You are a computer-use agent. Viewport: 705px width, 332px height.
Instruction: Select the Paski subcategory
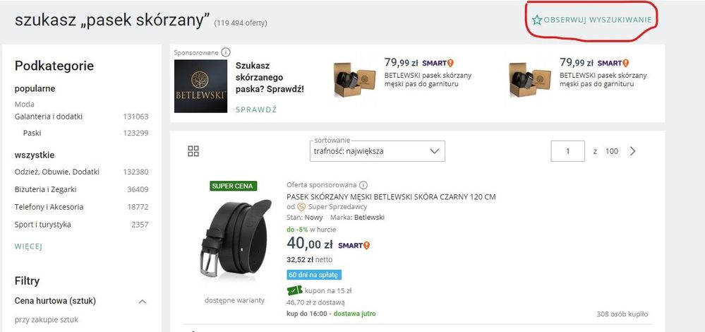pyautogui.click(x=32, y=133)
